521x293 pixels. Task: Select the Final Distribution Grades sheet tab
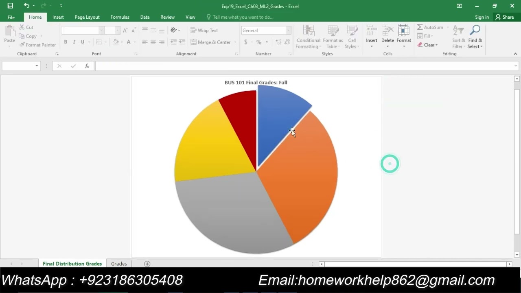click(x=72, y=264)
